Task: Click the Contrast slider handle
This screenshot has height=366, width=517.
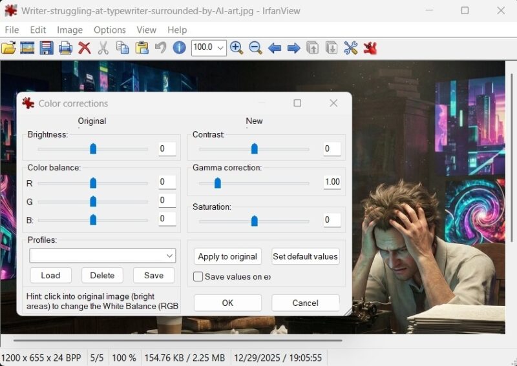Action: [x=254, y=148]
